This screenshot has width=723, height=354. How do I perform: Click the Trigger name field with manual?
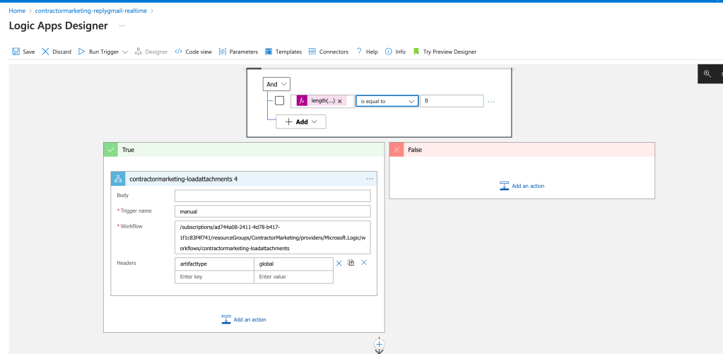point(273,211)
